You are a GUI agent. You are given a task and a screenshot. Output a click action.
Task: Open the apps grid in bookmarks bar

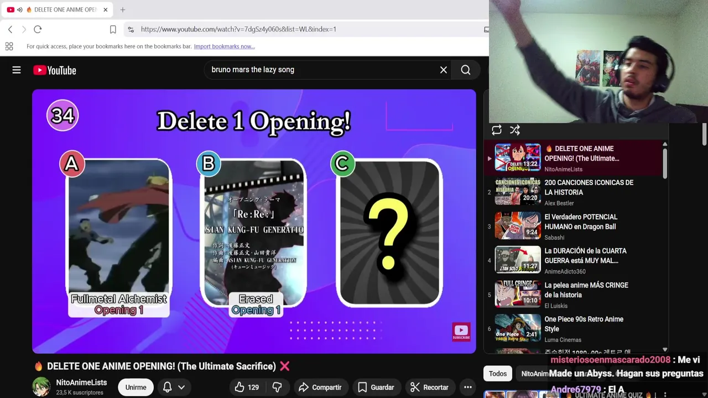click(x=9, y=46)
